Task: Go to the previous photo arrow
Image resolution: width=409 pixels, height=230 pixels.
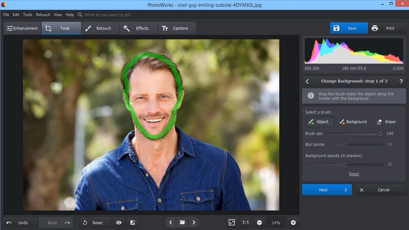Action: [x=171, y=223]
